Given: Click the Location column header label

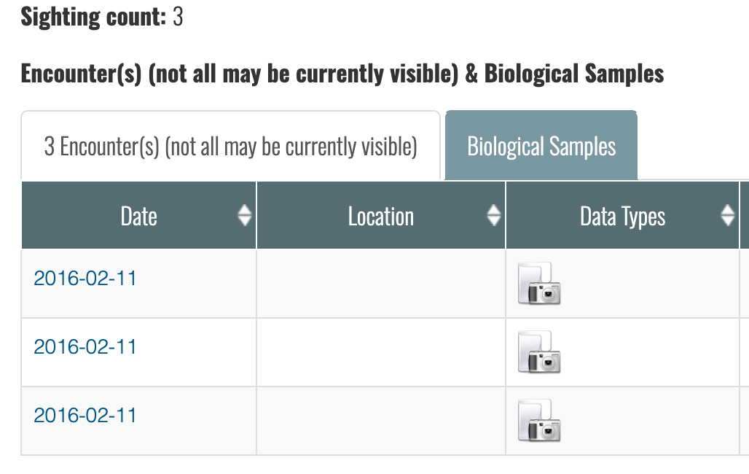Looking at the screenshot, I should pos(381,216).
